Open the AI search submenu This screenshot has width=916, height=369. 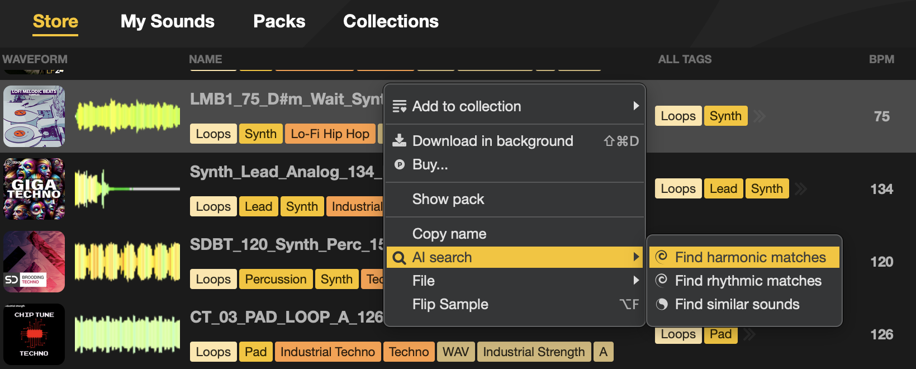pos(515,257)
